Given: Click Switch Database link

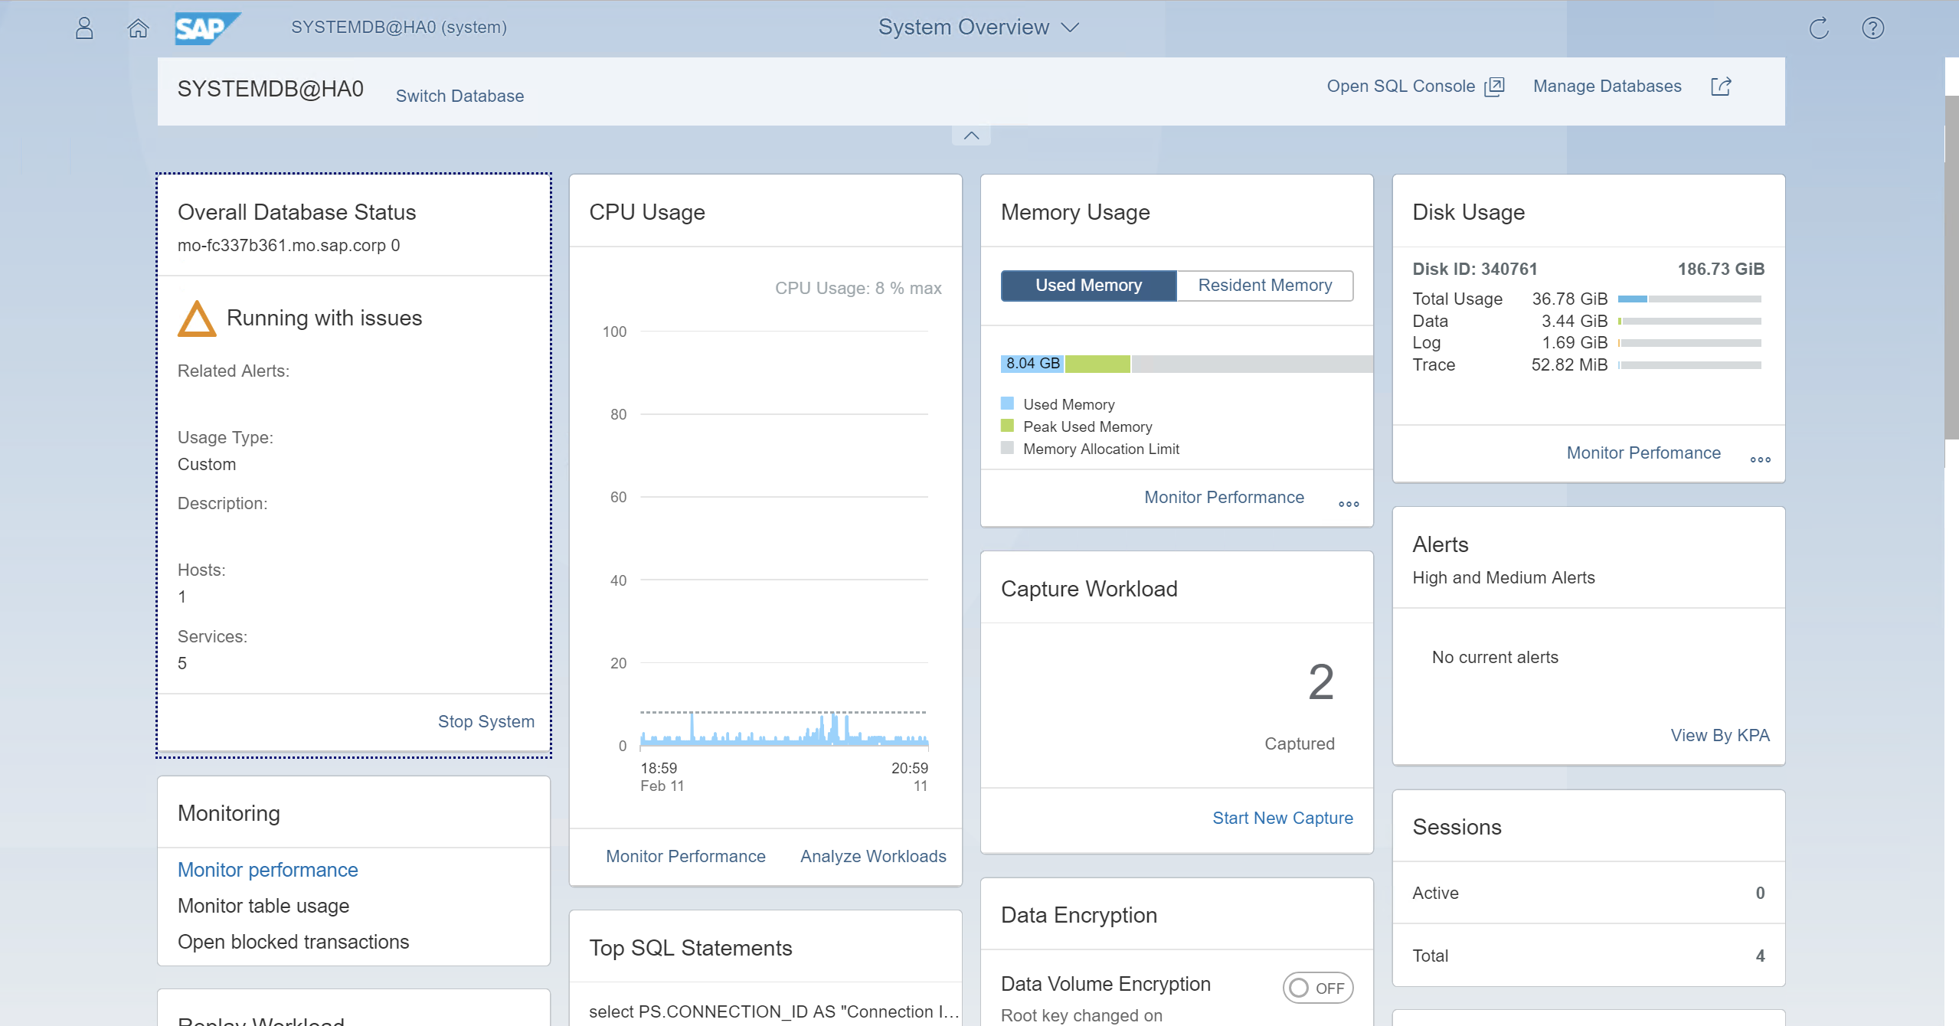Looking at the screenshot, I should (x=459, y=96).
